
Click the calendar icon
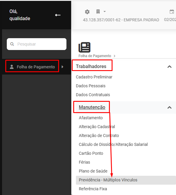tap(172, 12)
